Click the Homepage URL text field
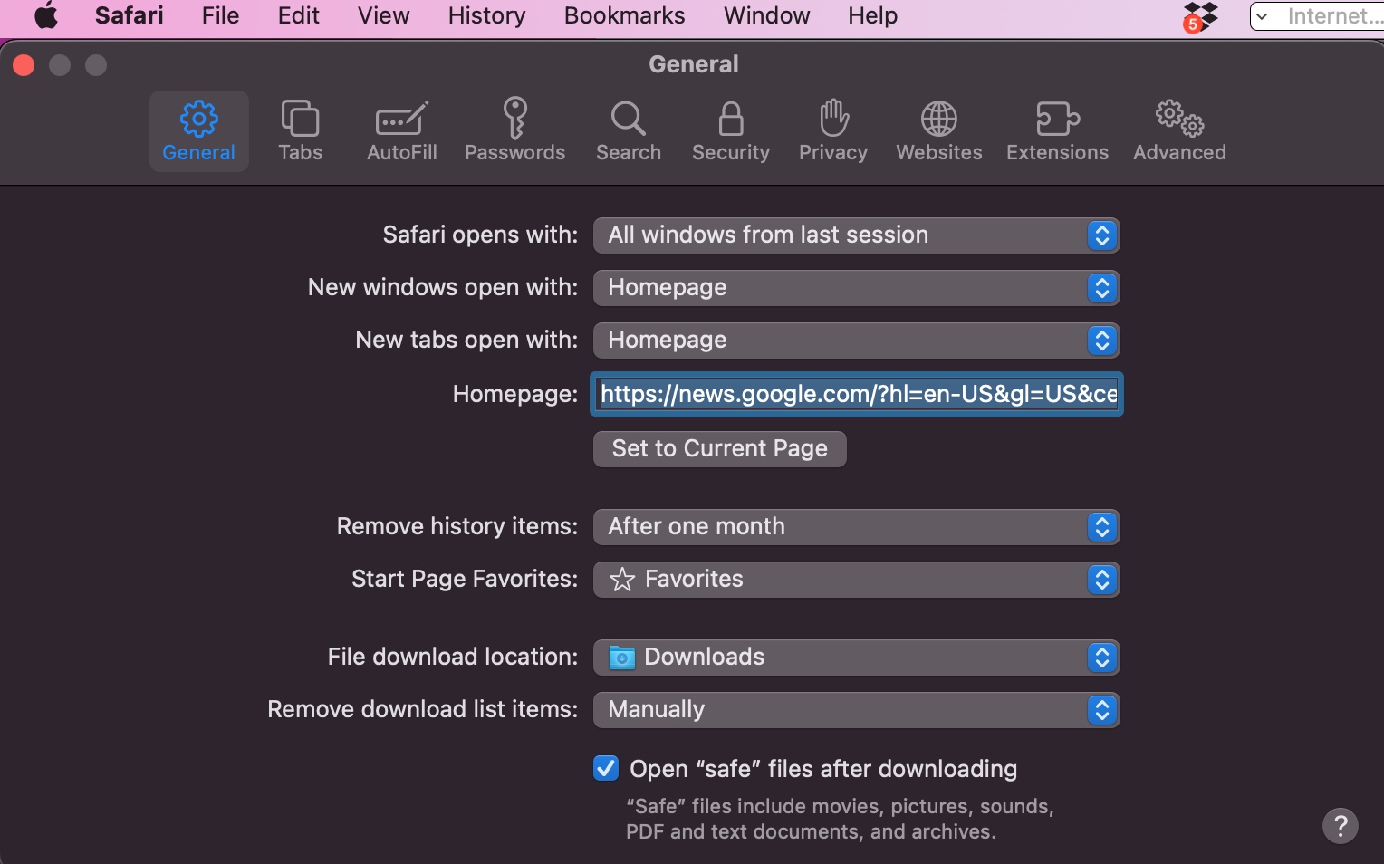Image resolution: width=1384 pixels, height=864 pixels. click(x=857, y=394)
